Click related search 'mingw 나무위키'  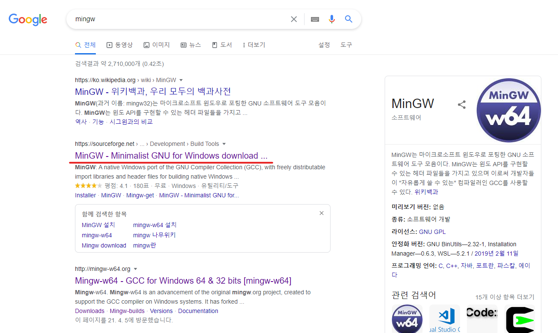[155, 235]
